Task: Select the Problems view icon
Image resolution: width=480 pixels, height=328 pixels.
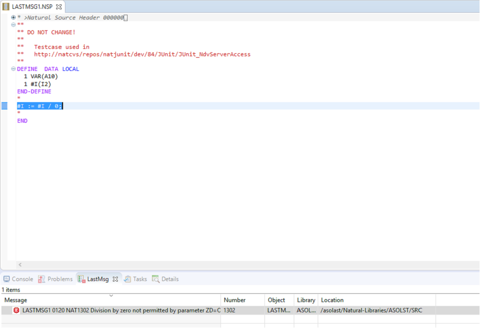Action: tap(42, 279)
